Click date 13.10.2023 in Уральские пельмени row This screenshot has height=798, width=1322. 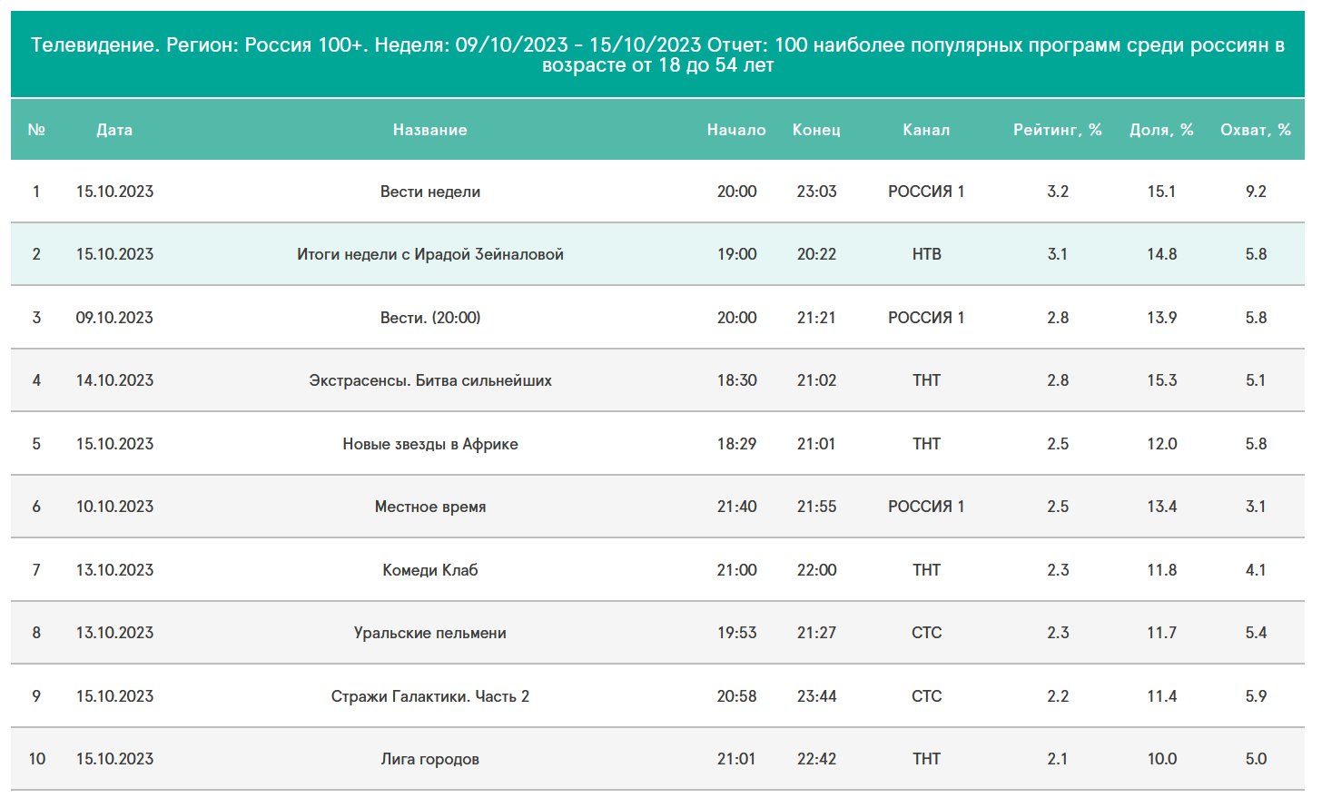(114, 633)
